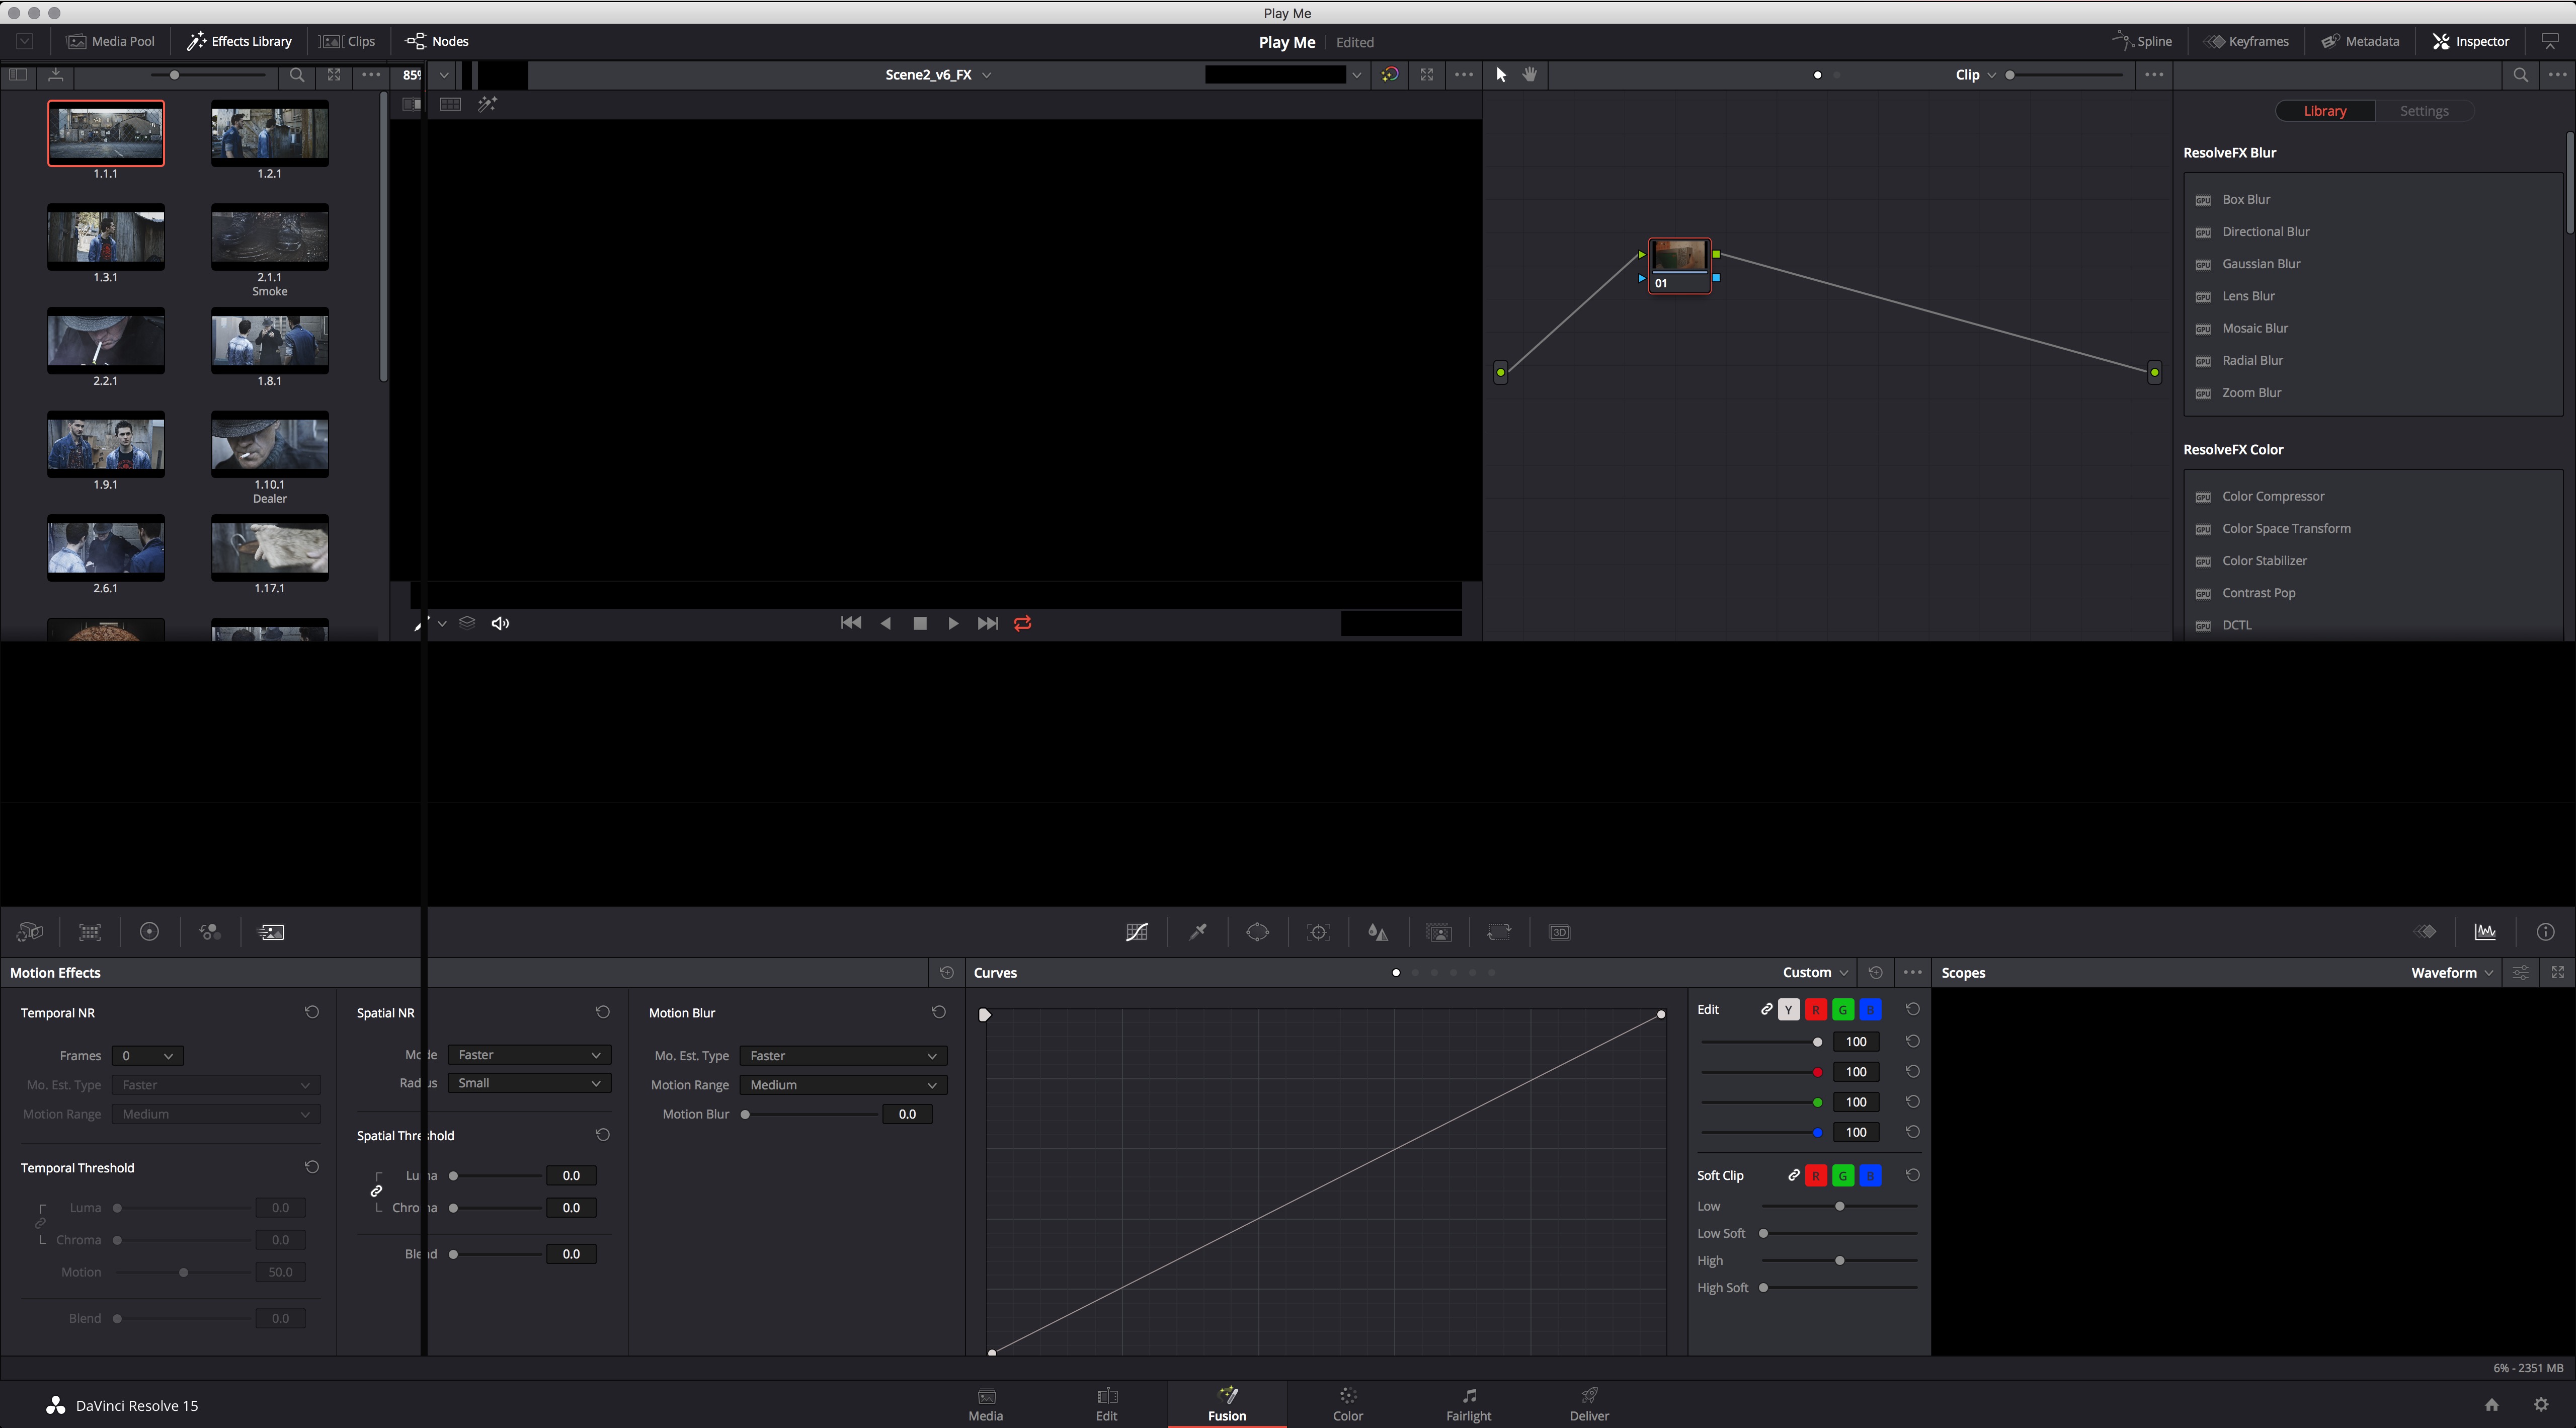Toggle Soft Clip channel ganging link
2576x1428 pixels.
pyautogui.click(x=1794, y=1176)
